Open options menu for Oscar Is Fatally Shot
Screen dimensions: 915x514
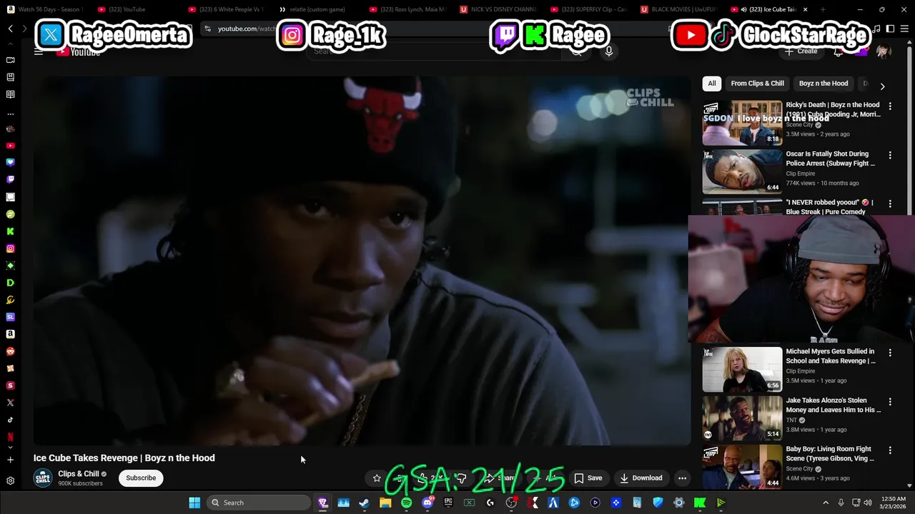point(890,155)
